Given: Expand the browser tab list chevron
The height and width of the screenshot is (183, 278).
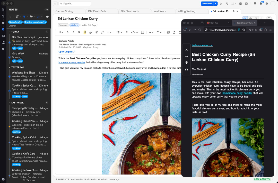Looking at the screenshot, I should click(265, 23).
